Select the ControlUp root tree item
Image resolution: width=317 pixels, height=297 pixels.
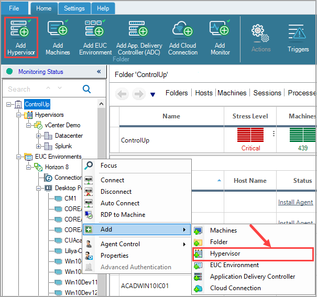(x=37, y=104)
